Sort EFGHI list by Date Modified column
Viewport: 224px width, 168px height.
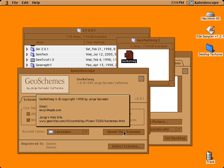click(x=101, y=42)
